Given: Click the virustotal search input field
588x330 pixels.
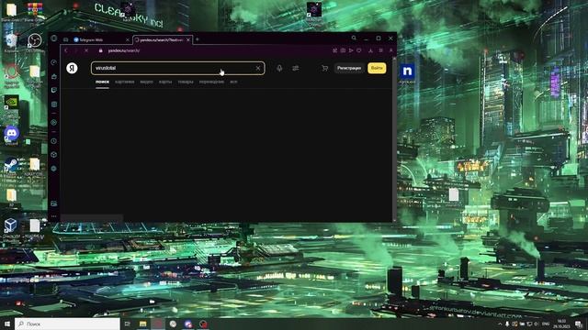Looking at the screenshot, I should tap(177, 68).
